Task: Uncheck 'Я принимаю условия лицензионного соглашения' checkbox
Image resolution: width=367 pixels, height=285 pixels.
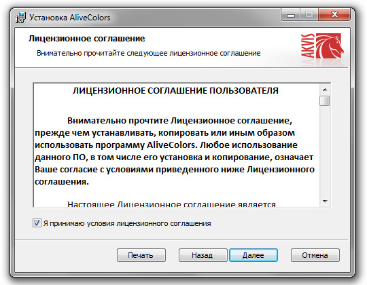Action: (x=37, y=223)
